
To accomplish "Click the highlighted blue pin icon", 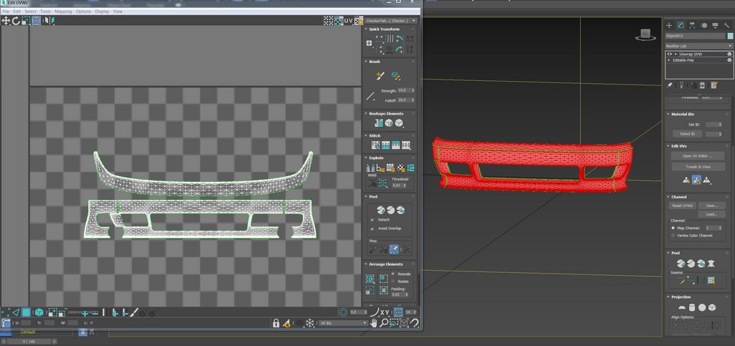I will [x=394, y=249].
